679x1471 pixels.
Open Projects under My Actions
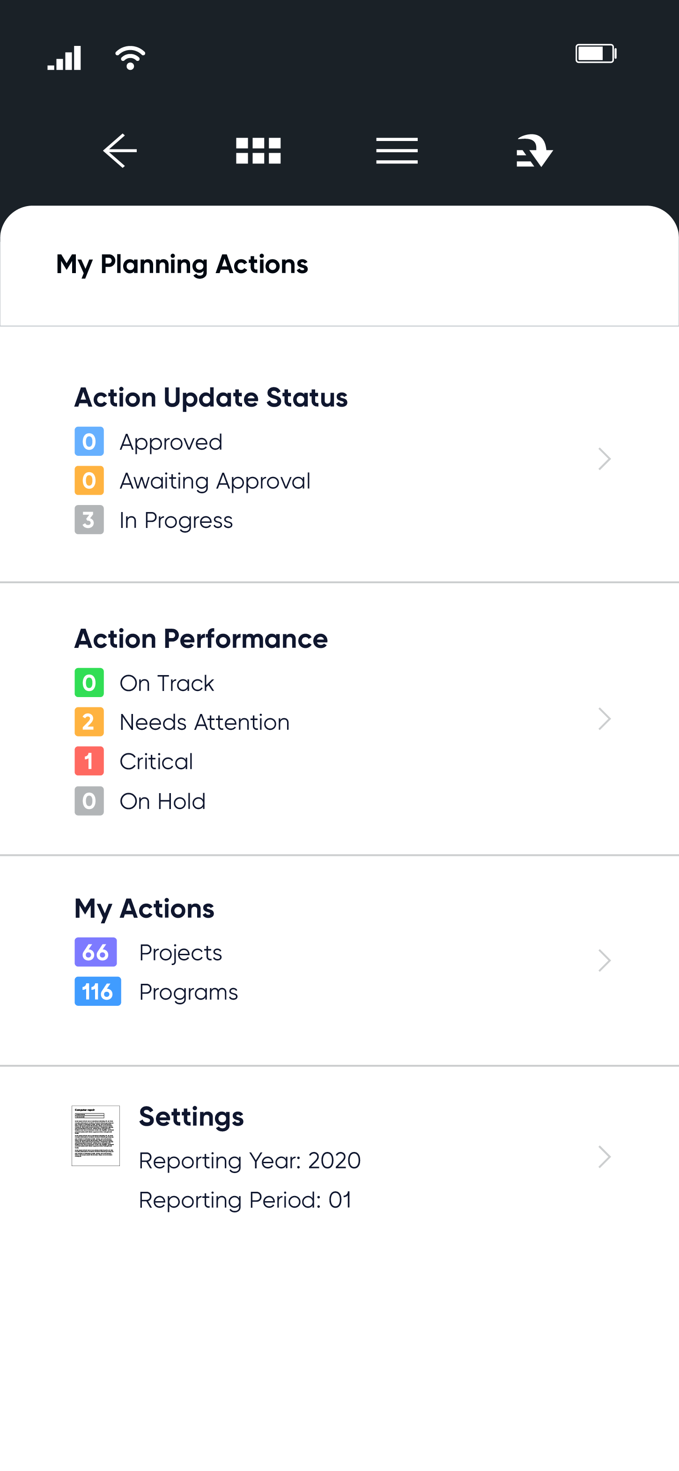coord(148,952)
